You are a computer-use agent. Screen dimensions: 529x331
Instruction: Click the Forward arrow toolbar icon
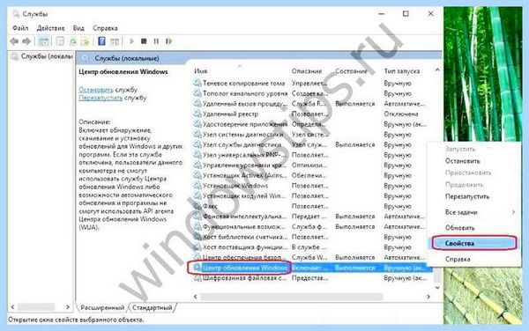click(26, 41)
